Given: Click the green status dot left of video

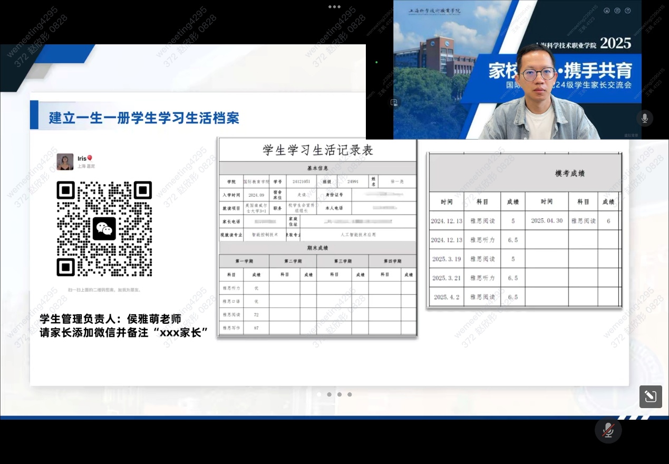Looking at the screenshot, I should coord(376,62).
